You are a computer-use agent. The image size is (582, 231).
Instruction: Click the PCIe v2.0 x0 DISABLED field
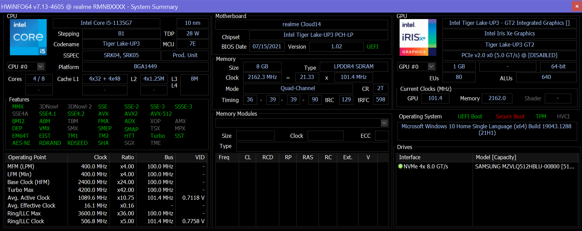(509, 55)
